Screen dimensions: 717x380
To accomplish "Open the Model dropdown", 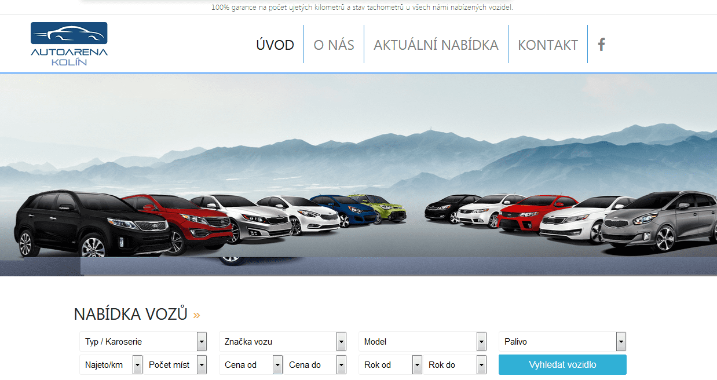I will coord(422,342).
